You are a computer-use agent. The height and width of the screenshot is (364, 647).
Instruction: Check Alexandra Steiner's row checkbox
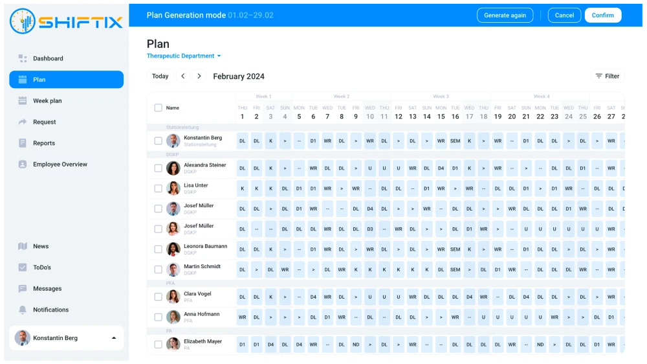[x=158, y=168]
